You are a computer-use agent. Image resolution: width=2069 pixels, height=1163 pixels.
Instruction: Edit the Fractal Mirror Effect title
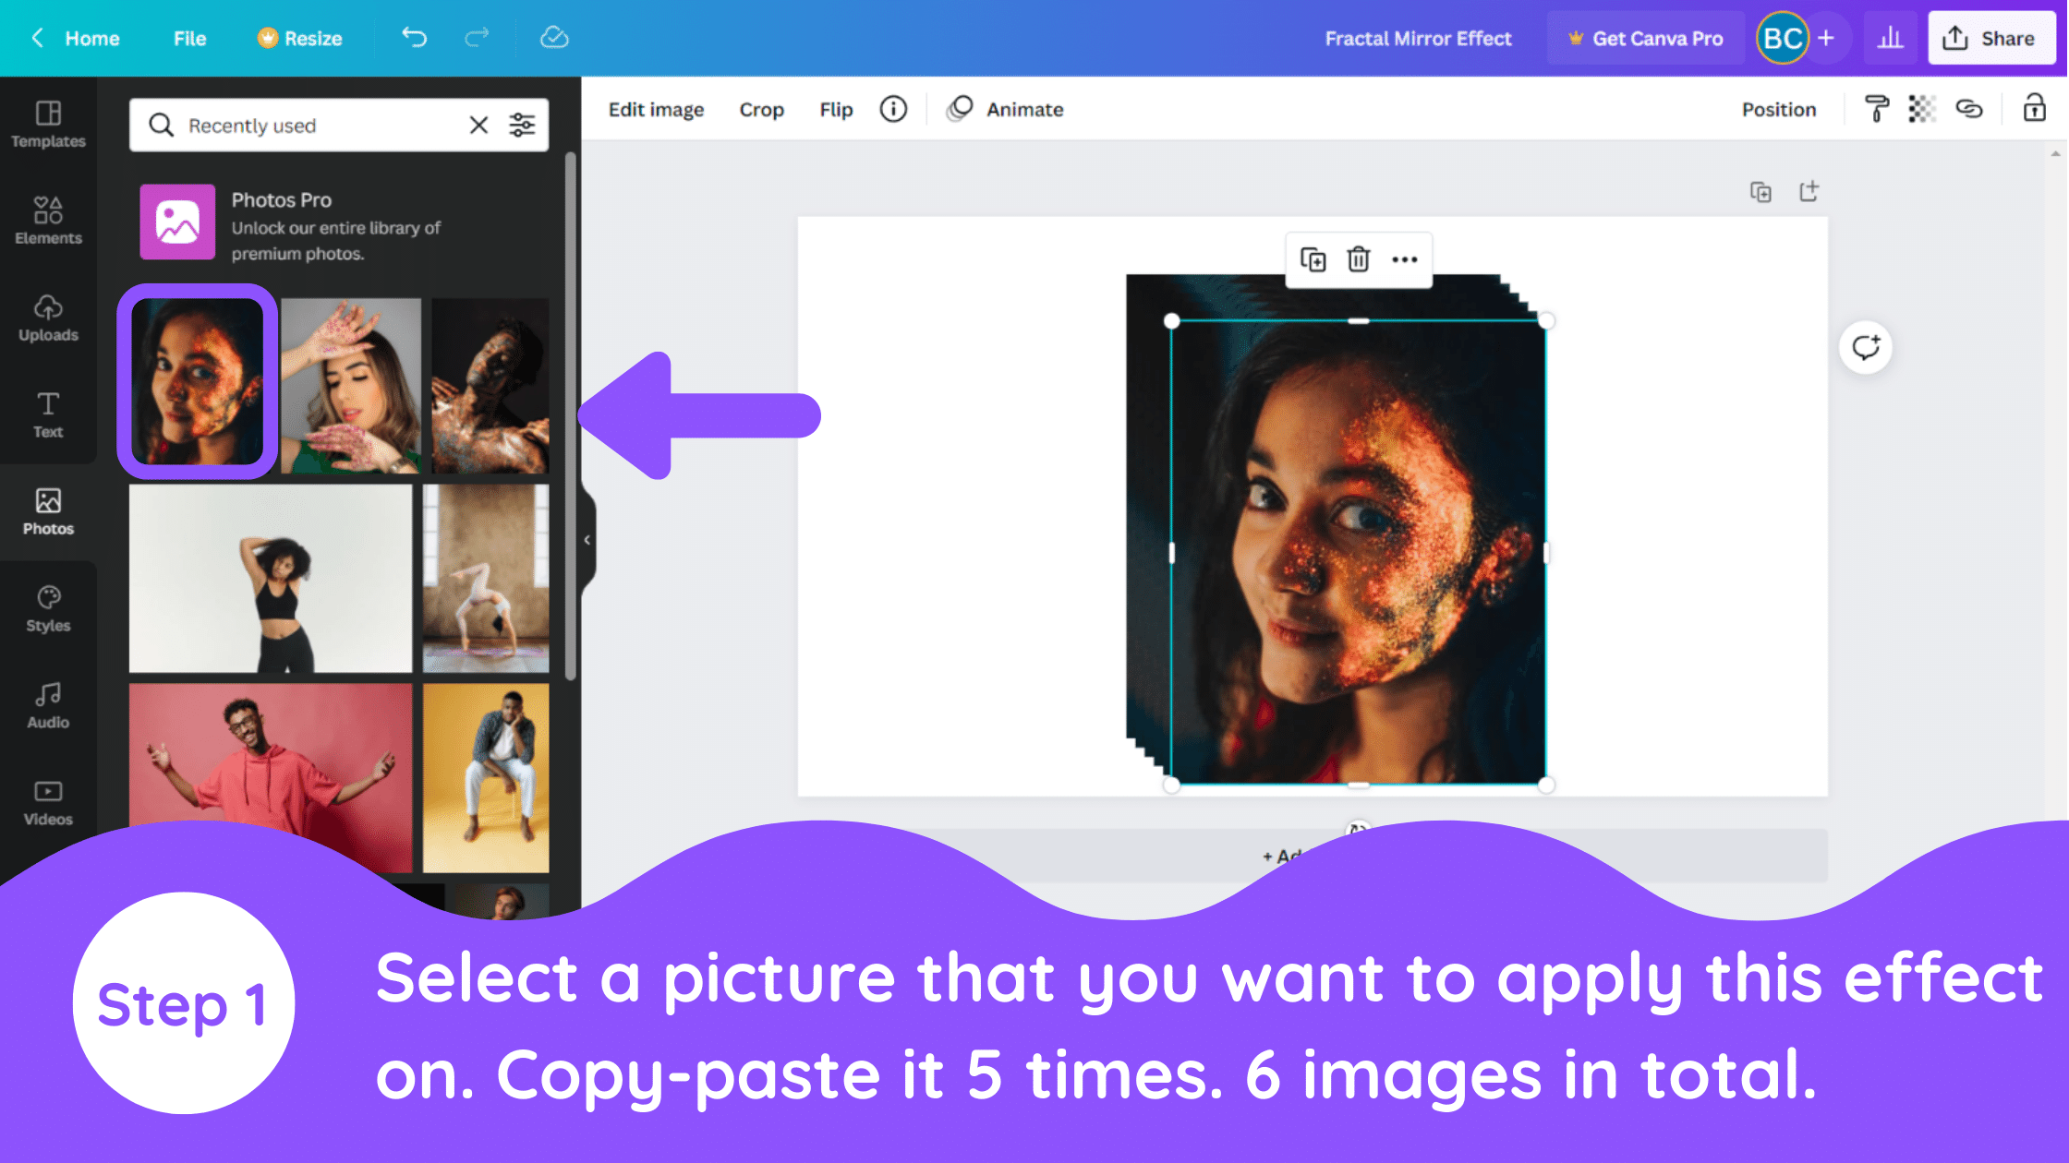[x=1418, y=38]
